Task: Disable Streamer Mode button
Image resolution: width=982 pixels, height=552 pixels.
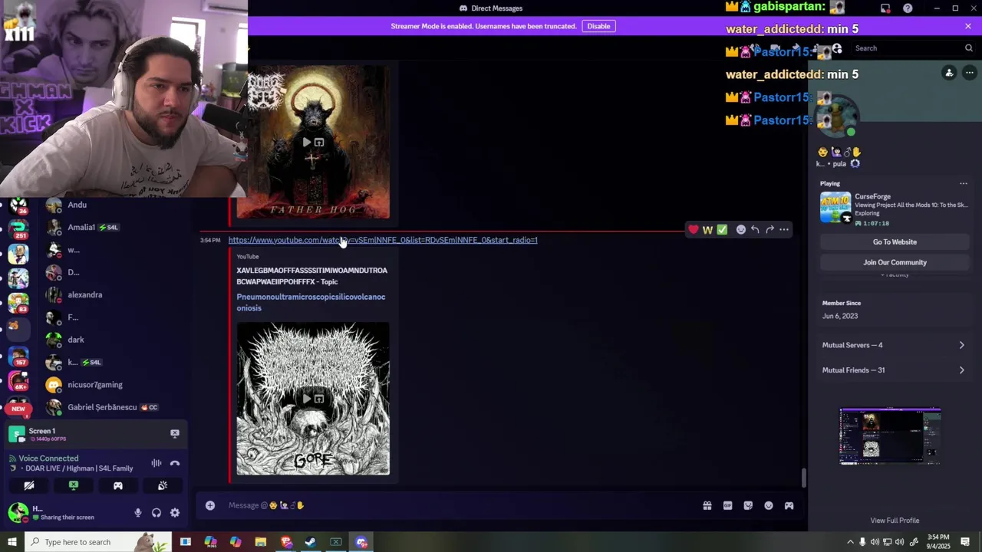Action: click(x=598, y=26)
